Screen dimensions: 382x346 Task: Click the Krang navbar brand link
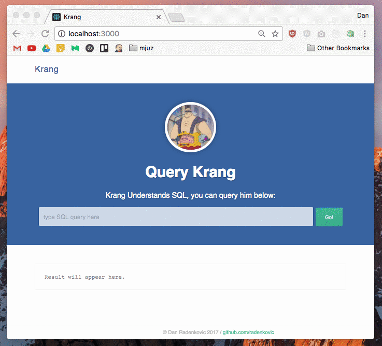[47, 69]
